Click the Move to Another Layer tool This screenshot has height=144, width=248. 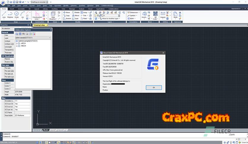pyautogui.click(x=110, y=18)
